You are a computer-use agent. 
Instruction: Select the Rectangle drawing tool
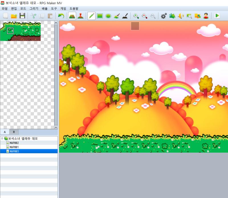100,16
